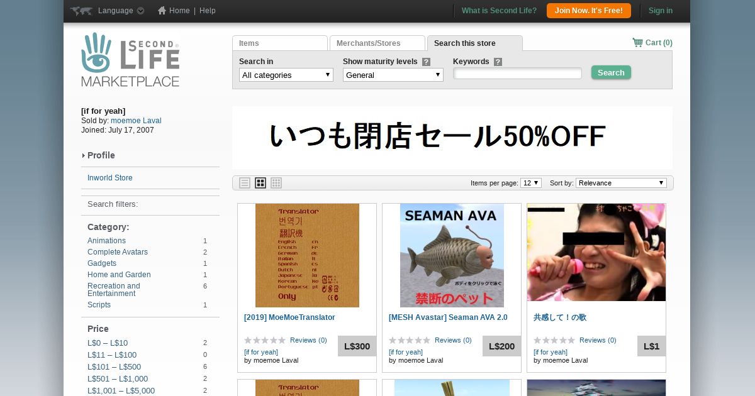Click the Second Life Marketplace logo
The height and width of the screenshot is (396, 755).
(x=130, y=60)
